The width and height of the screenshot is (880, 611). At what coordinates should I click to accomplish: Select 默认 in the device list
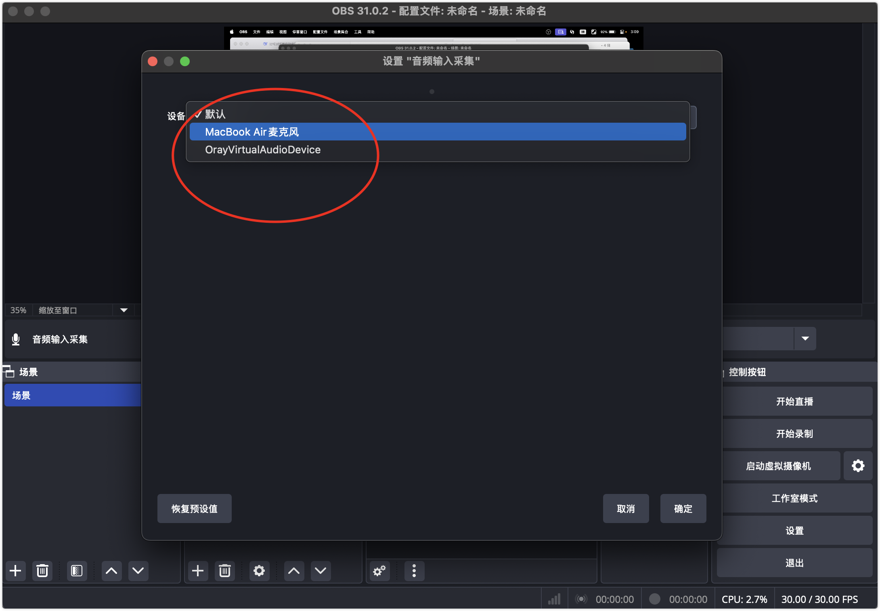point(438,114)
